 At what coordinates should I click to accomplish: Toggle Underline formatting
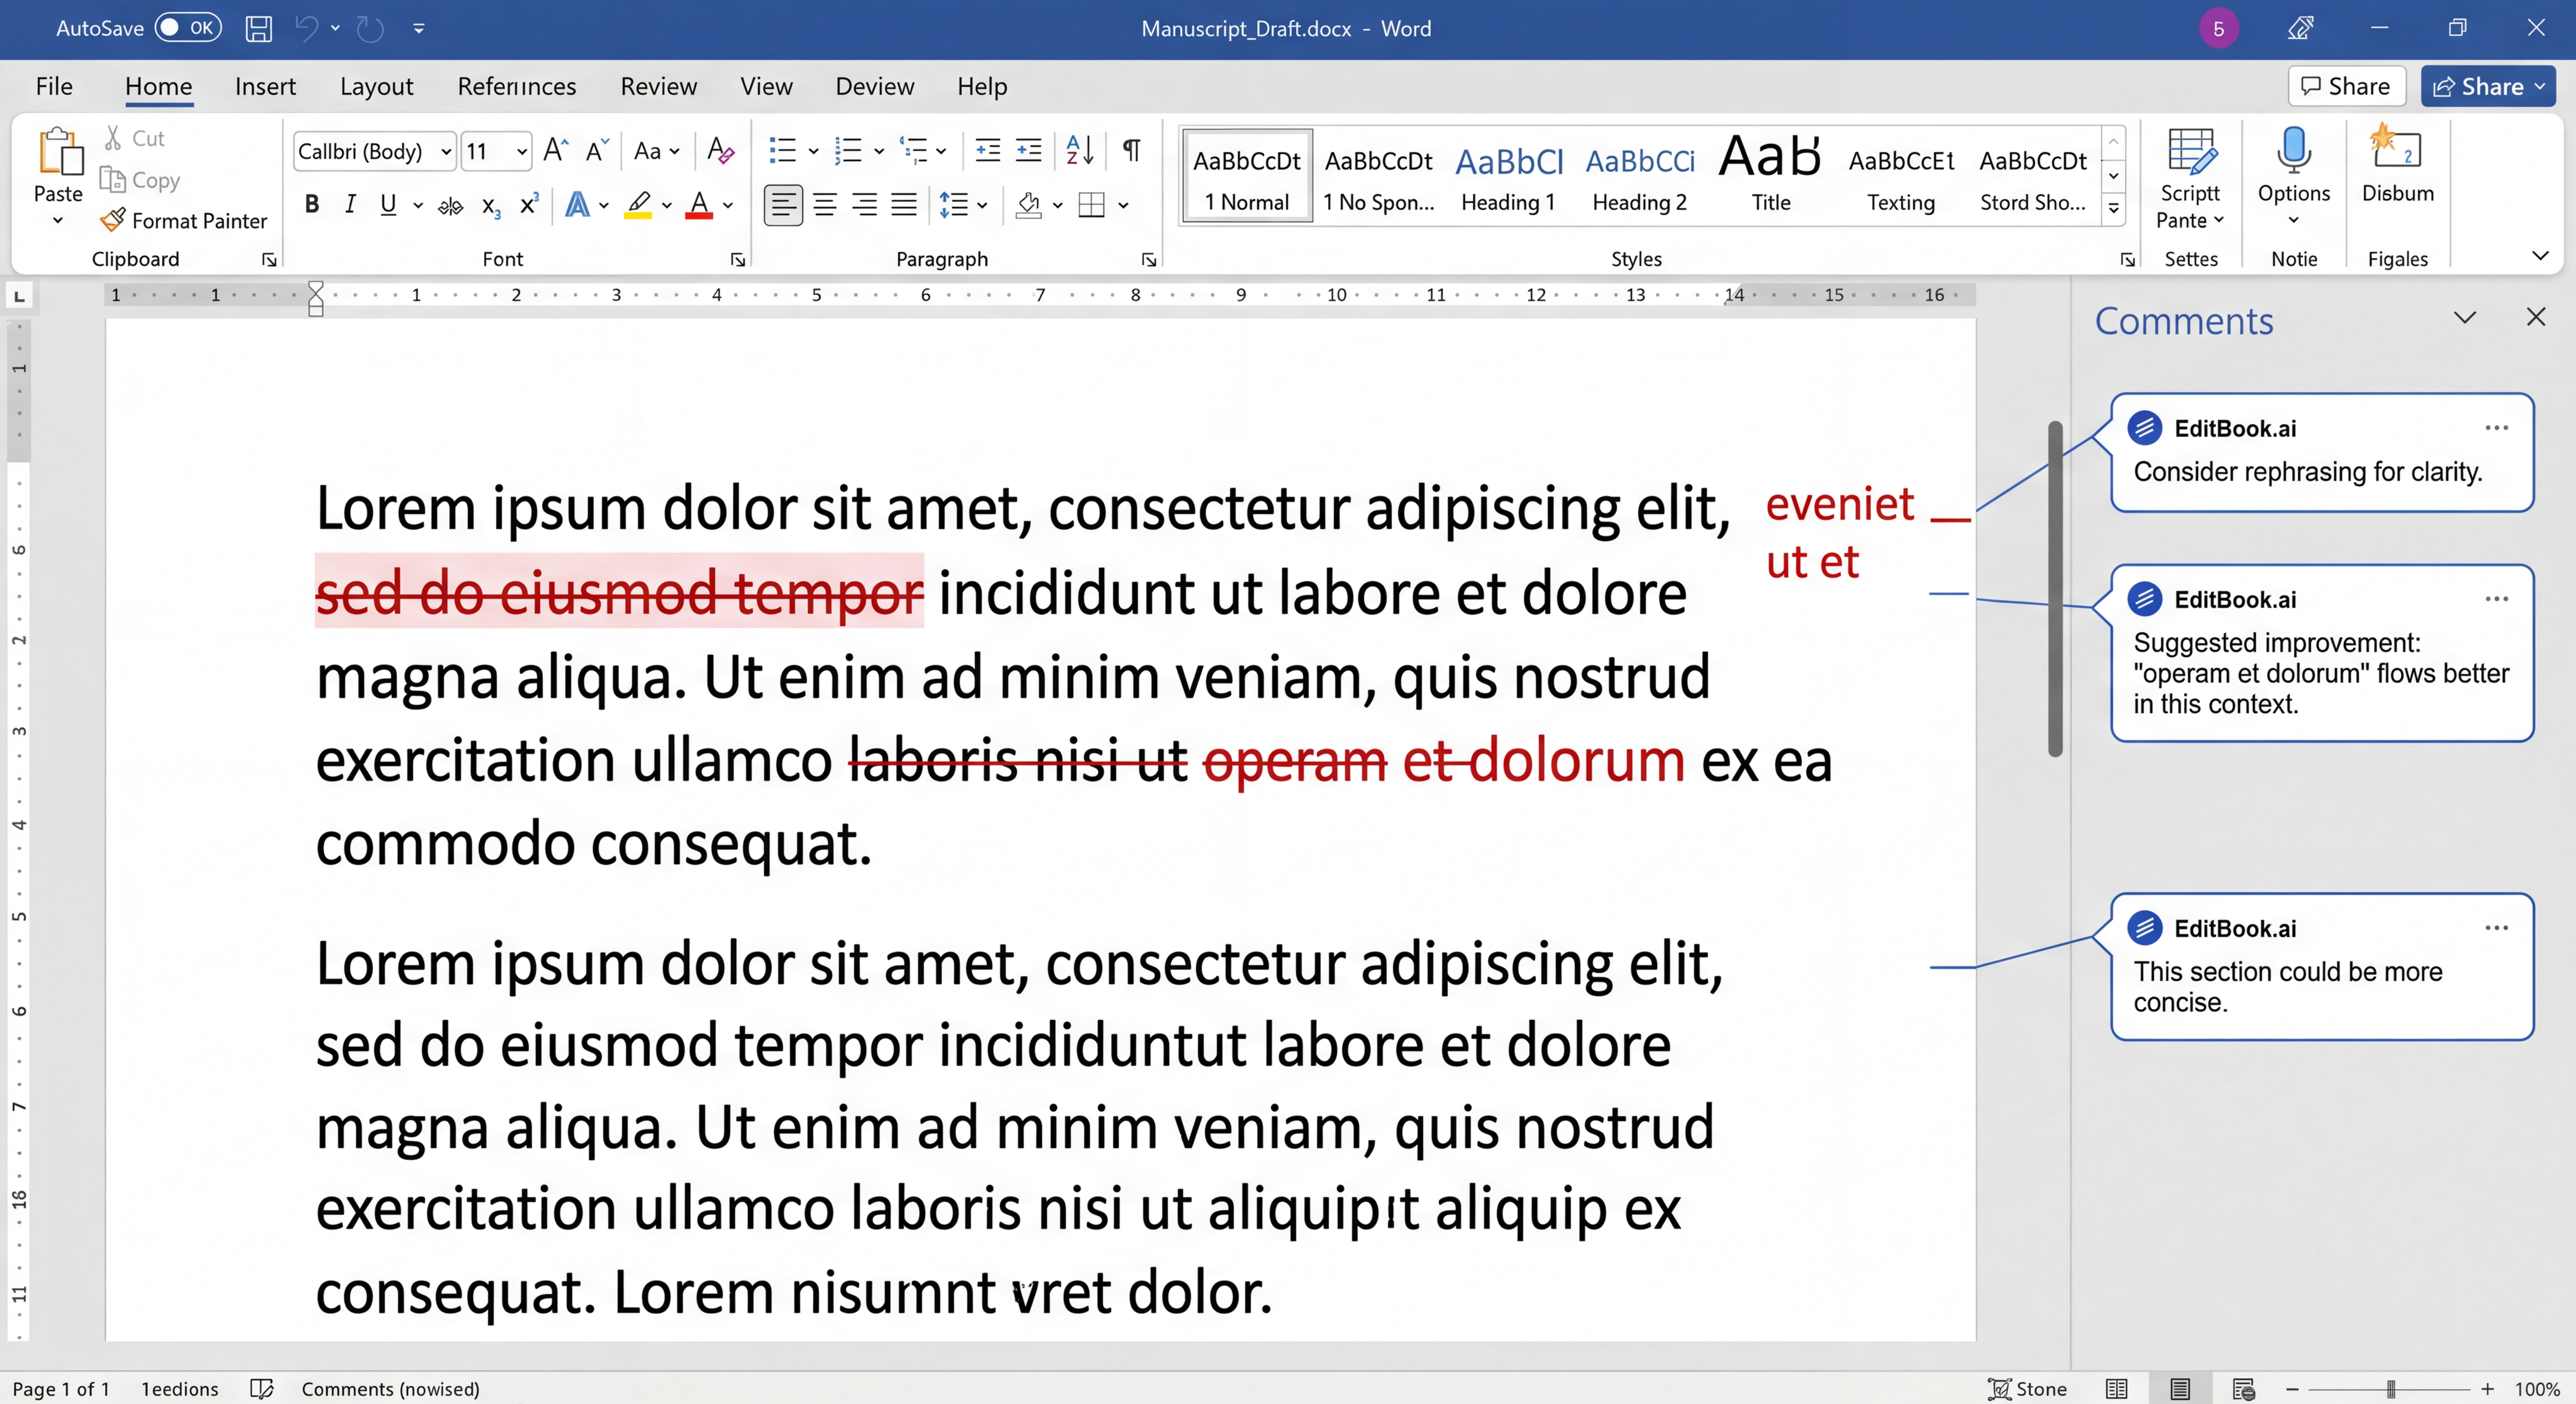pos(388,204)
